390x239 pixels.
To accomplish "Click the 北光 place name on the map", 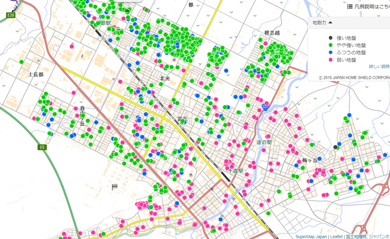I will (x=165, y=78).
